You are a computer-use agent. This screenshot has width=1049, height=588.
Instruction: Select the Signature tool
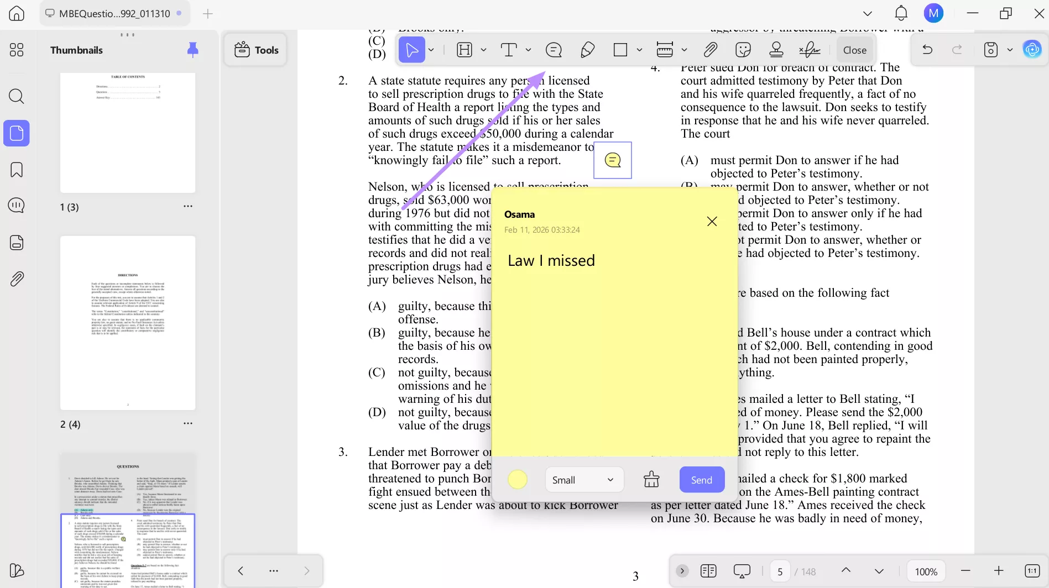coord(810,49)
